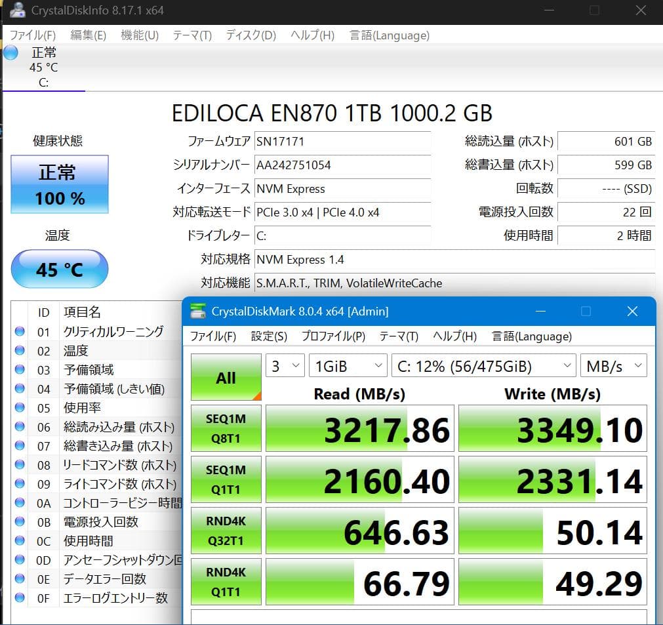Click the シリアルナンバー field AA242751054
This screenshot has height=625, width=663.
tap(342, 165)
